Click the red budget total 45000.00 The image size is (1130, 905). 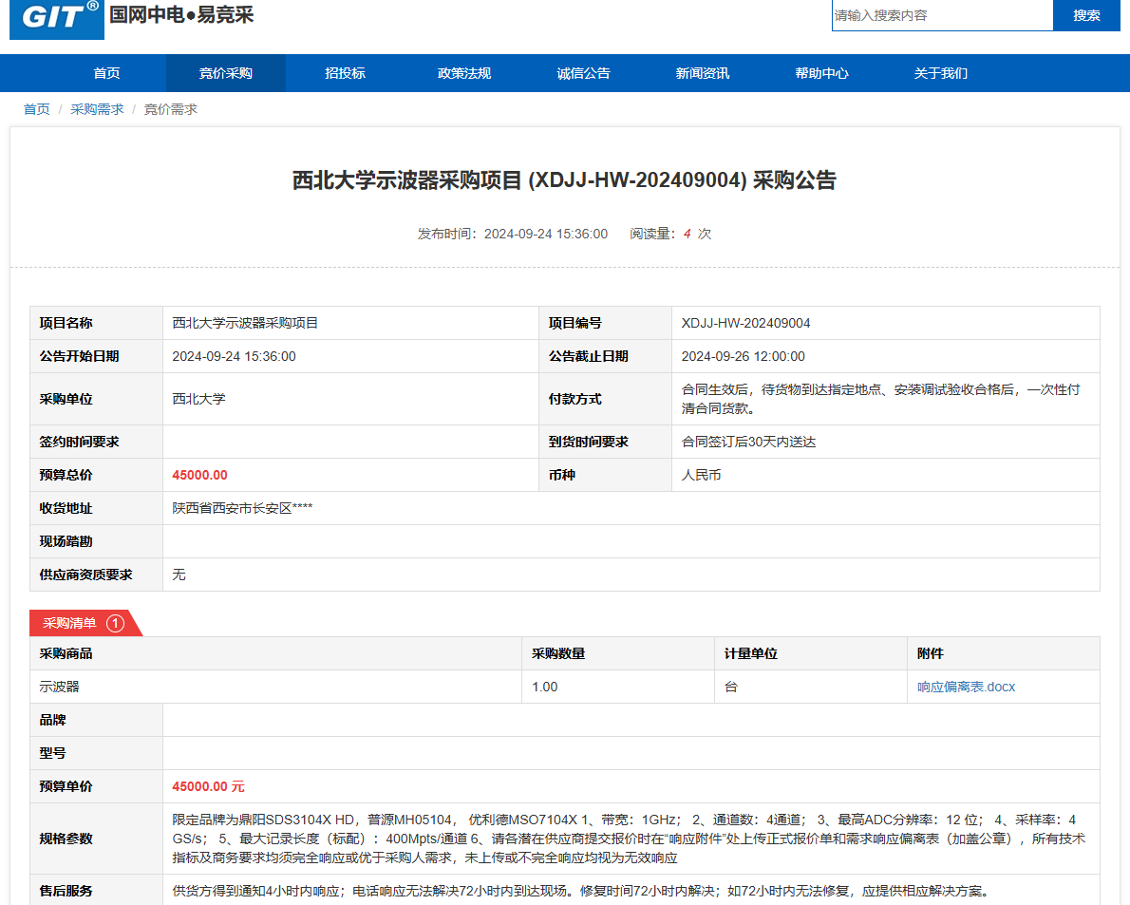[199, 475]
